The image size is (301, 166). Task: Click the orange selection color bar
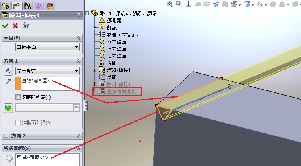pos(18,83)
